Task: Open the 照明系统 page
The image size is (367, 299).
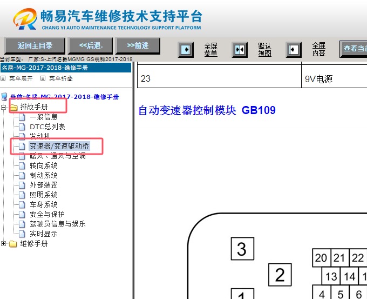Action: [x=44, y=195]
